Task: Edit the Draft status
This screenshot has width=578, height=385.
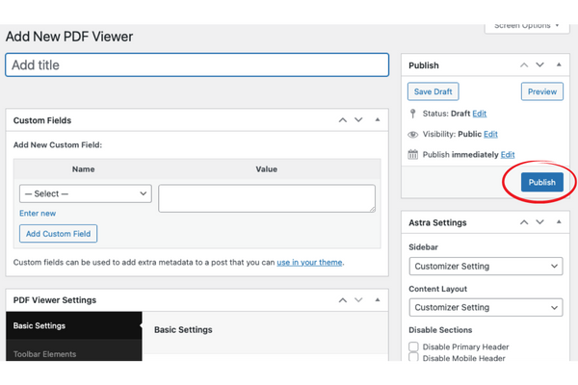Action: point(479,114)
